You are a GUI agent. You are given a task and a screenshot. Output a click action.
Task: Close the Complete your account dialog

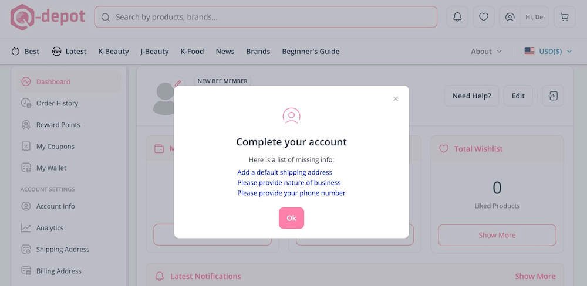click(x=396, y=99)
